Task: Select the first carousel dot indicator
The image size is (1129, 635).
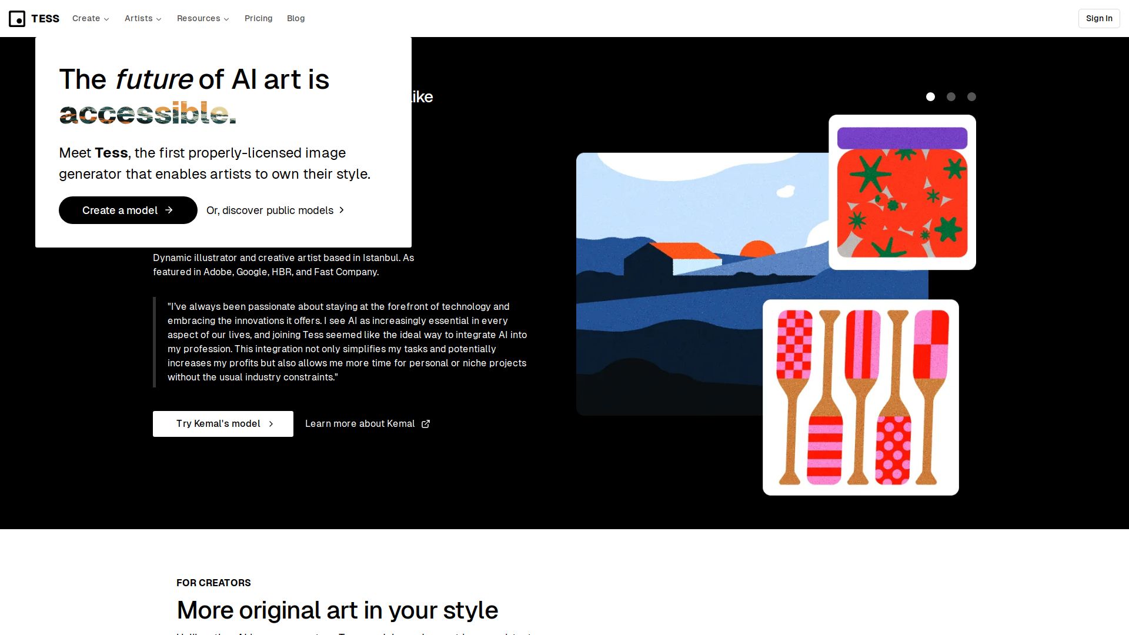Action: [x=930, y=97]
